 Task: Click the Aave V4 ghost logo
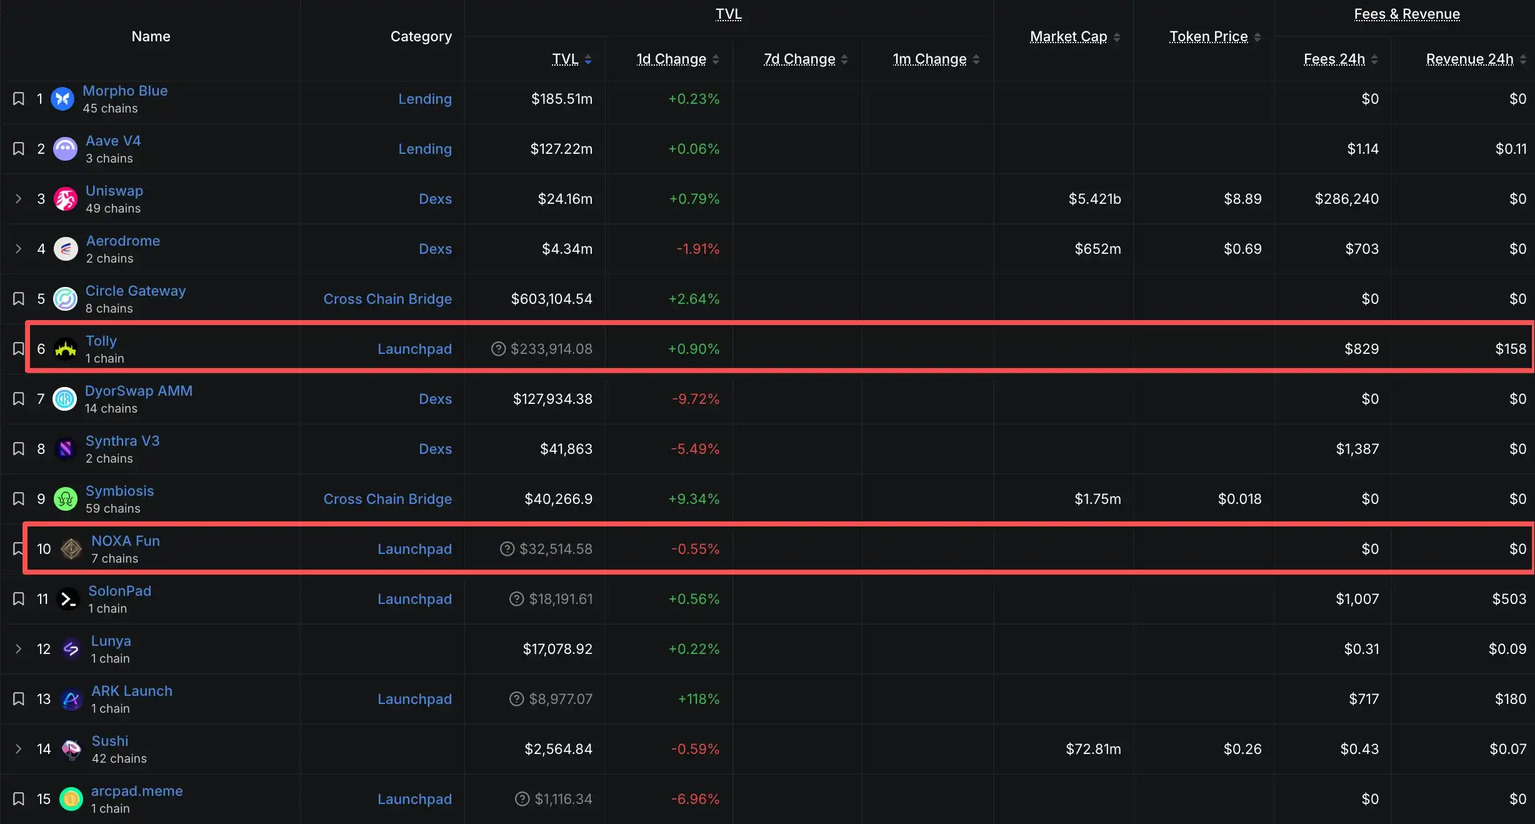point(65,149)
